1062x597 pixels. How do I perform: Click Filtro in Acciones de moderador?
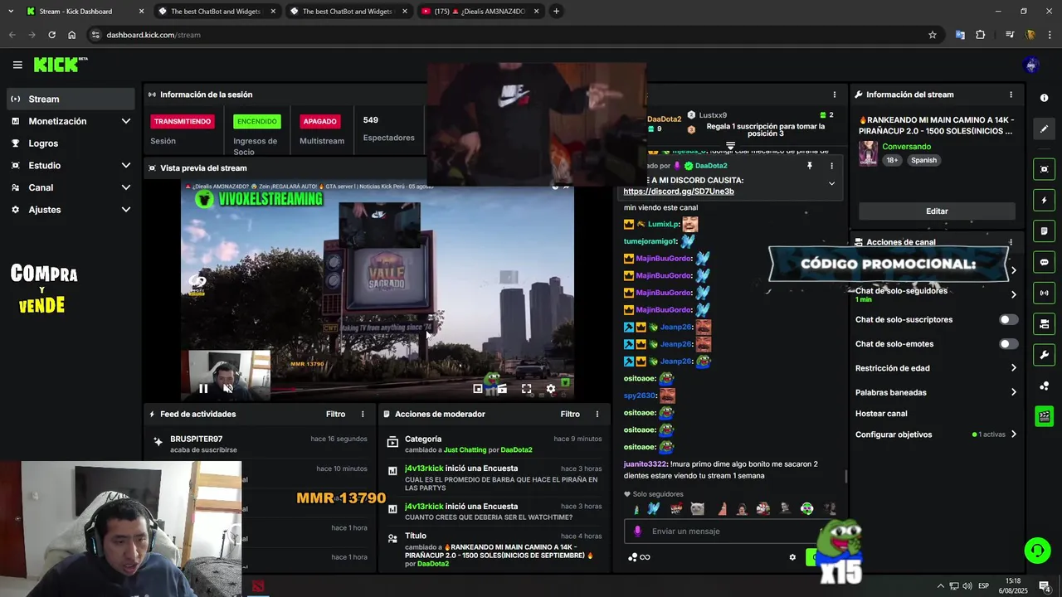click(570, 414)
